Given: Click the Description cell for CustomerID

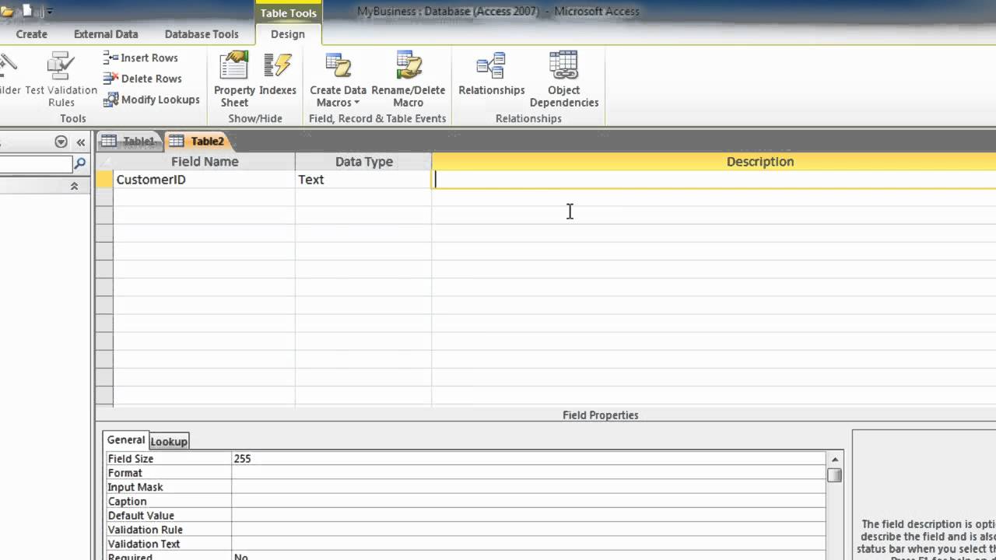Looking at the screenshot, I should (x=714, y=180).
